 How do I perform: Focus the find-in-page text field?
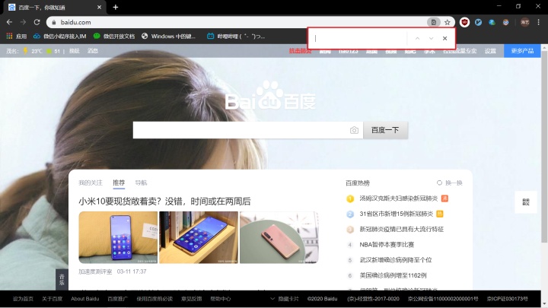click(359, 39)
